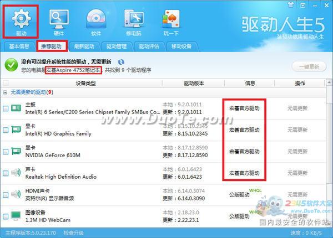Switch to the 基本信息 tab
Screen dimensions: 333x238
[x=19, y=46]
